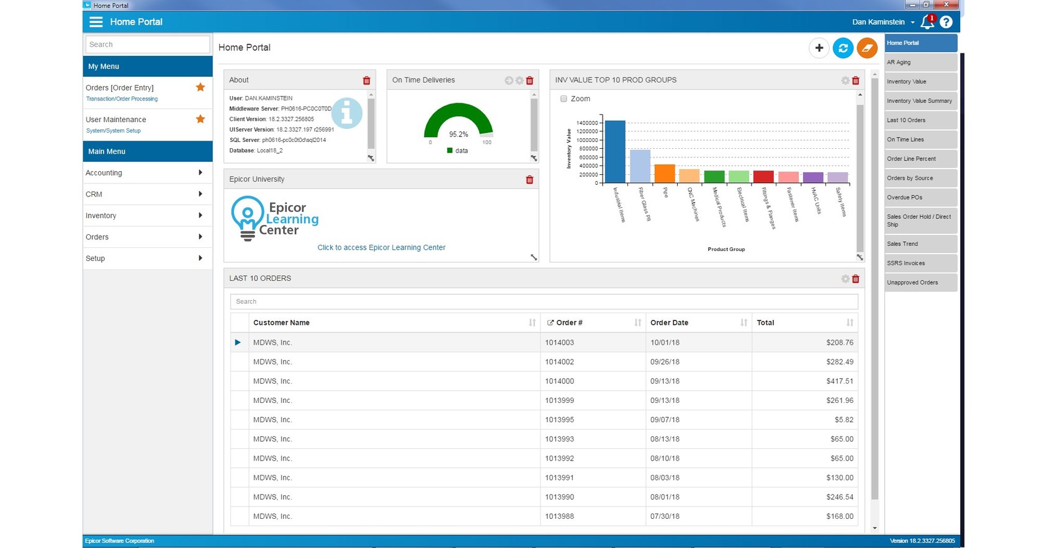Click the LAST 10 ORDERS search field
The width and height of the screenshot is (1047, 548).
544,302
